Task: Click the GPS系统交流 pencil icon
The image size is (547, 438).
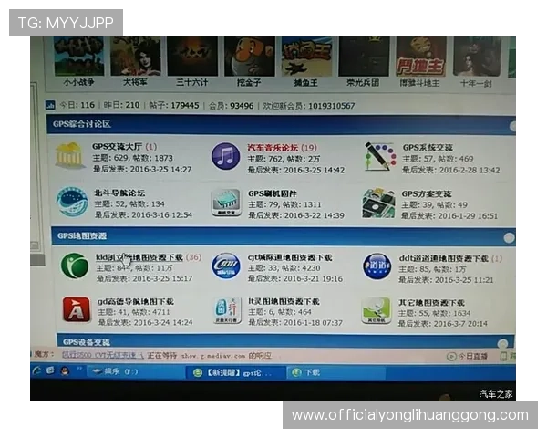Action: (x=380, y=157)
